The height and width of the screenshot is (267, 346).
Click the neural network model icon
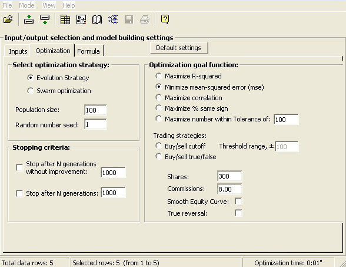[113, 19]
